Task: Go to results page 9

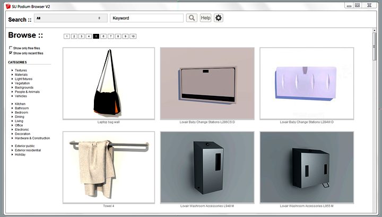Action: point(125,36)
